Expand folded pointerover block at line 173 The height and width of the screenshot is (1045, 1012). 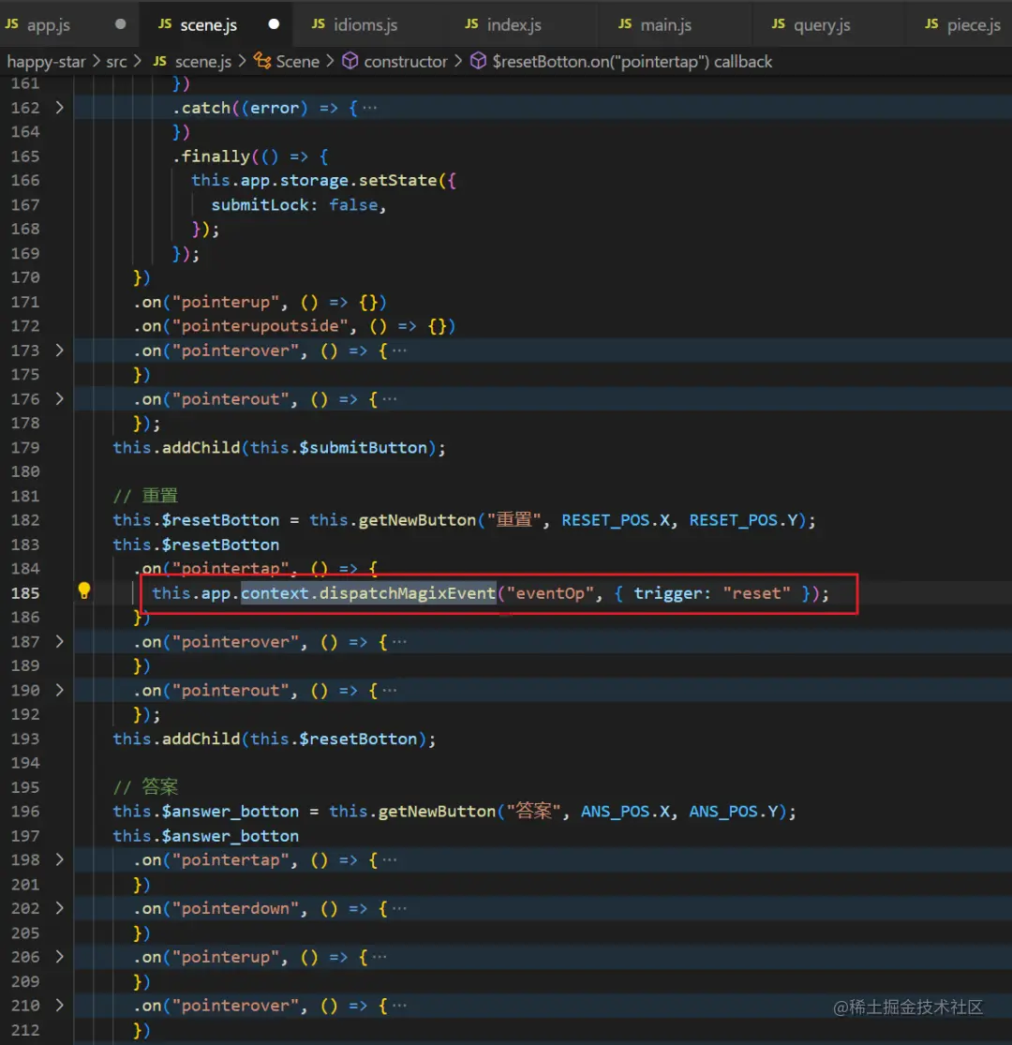(x=60, y=350)
